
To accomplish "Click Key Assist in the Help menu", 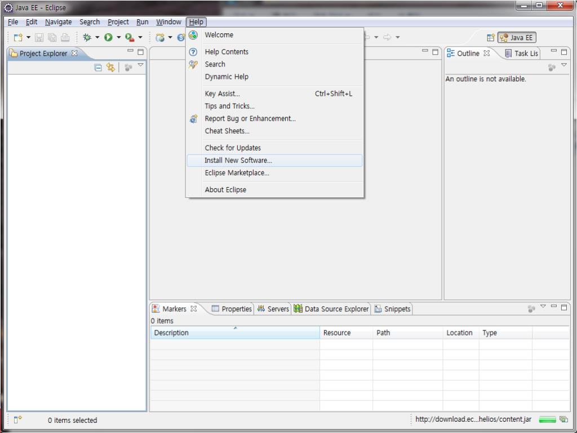I will (x=274, y=94).
